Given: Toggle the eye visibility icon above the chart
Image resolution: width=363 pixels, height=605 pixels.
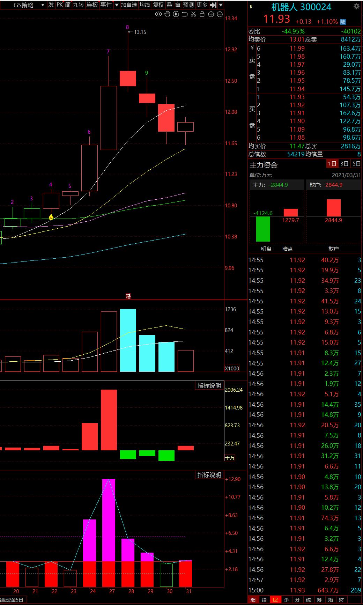Looking at the screenshot, I should 158,14.
